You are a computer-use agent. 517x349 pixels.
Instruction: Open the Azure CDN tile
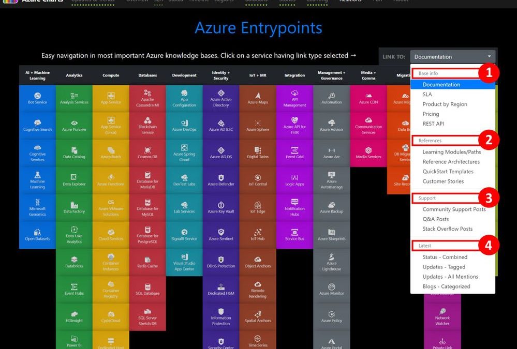point(368,99)
